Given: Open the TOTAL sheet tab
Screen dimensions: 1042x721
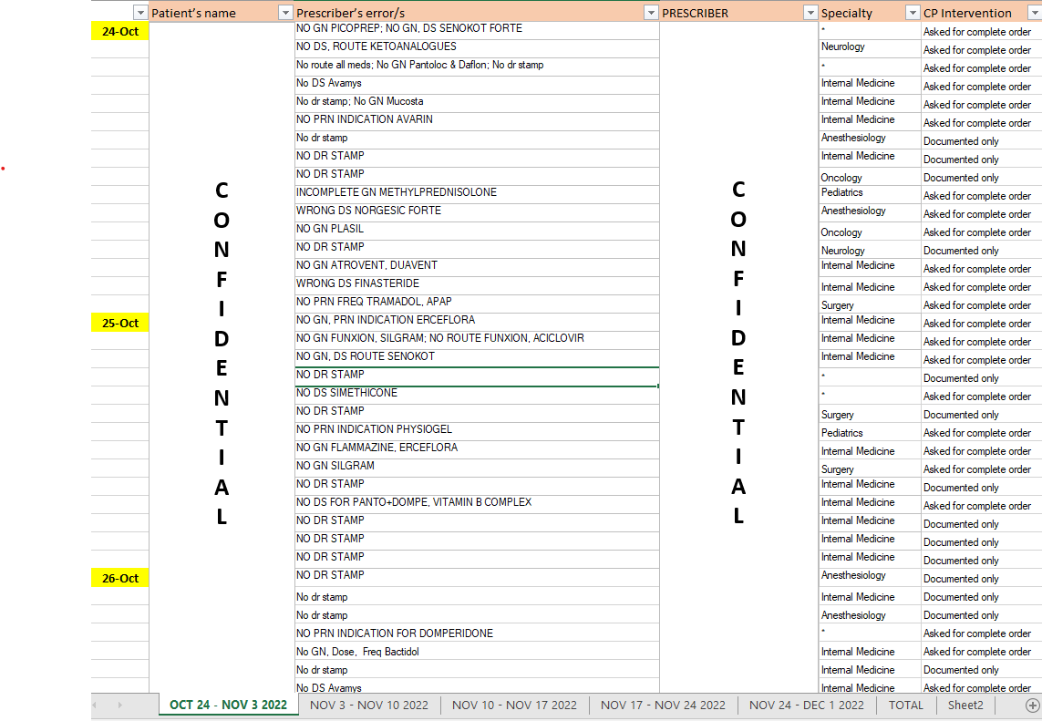Looking at the screenshot, I should coord(906,706).
